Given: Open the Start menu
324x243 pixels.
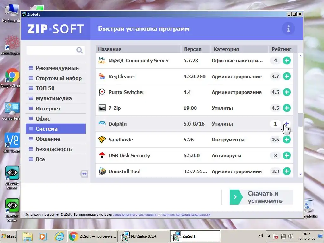Looking at the screenshot, I should [9, 236].
